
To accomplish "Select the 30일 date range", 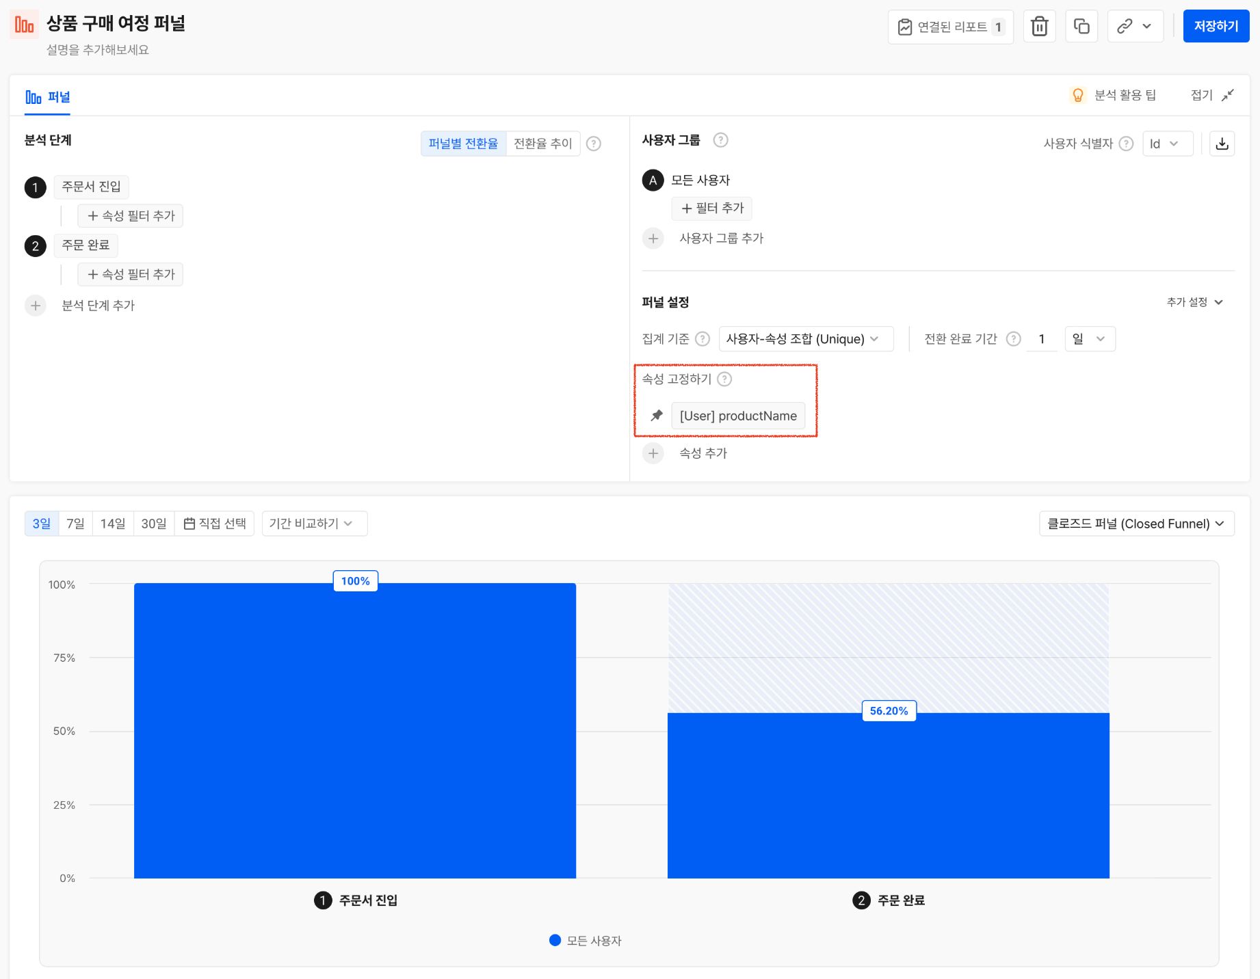I will pyautogui.click(x=154, y=524).
